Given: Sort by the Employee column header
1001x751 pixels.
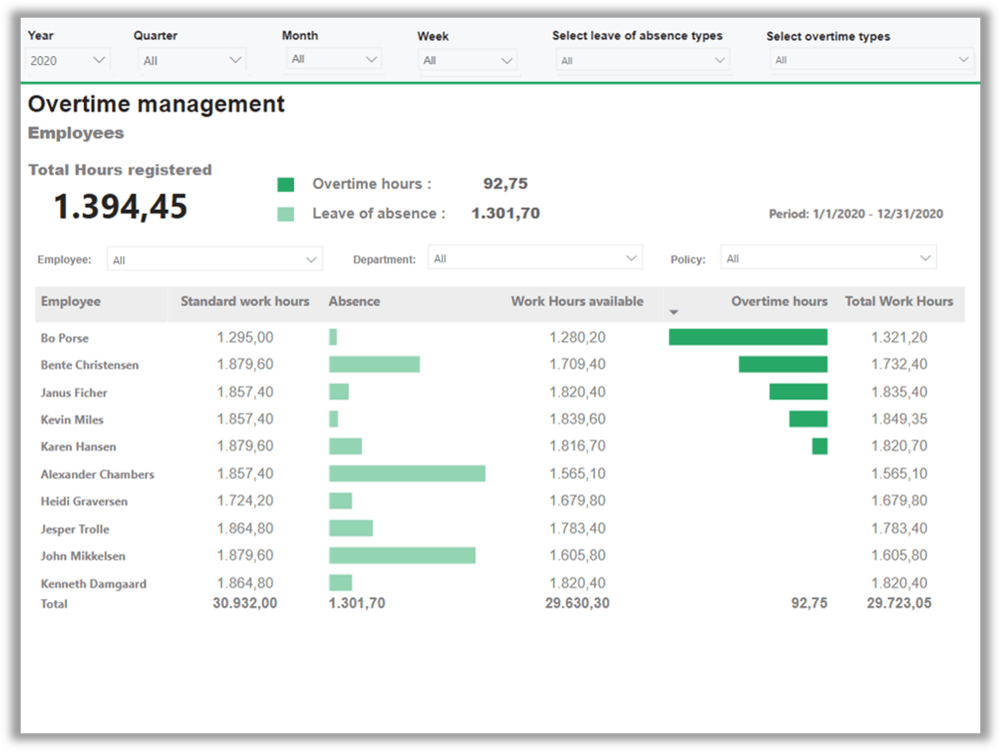Looking at the screenshot, I should [x=70, y=301].
